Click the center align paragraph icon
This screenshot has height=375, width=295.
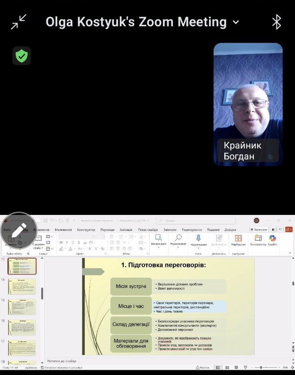[x=118, y=249]
